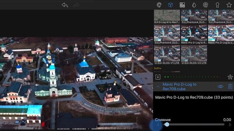Viewport: 234px width, 131px height.
Task: Open favorites star in top toolbar
Action: click(229, 5)
